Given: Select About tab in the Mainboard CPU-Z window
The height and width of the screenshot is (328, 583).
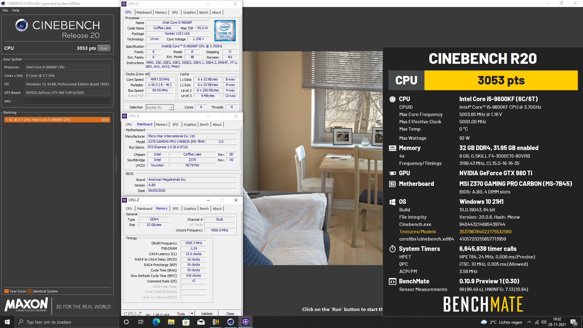Looking at the screenshot, I should [x=217, y=125].
